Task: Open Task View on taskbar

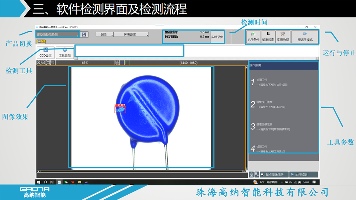Action: [52, 182]
